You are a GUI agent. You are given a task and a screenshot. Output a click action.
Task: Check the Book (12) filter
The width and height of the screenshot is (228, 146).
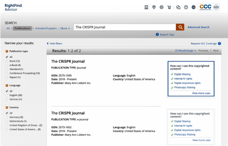point(7,61)
